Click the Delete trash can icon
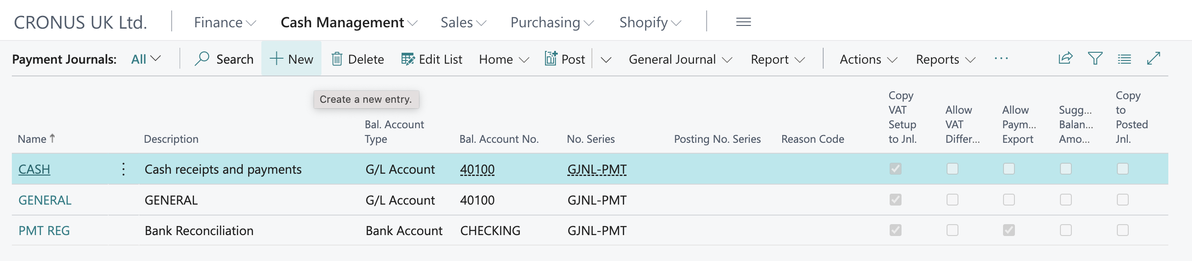The image size is (1192, 261). click(x=337, y=59)
